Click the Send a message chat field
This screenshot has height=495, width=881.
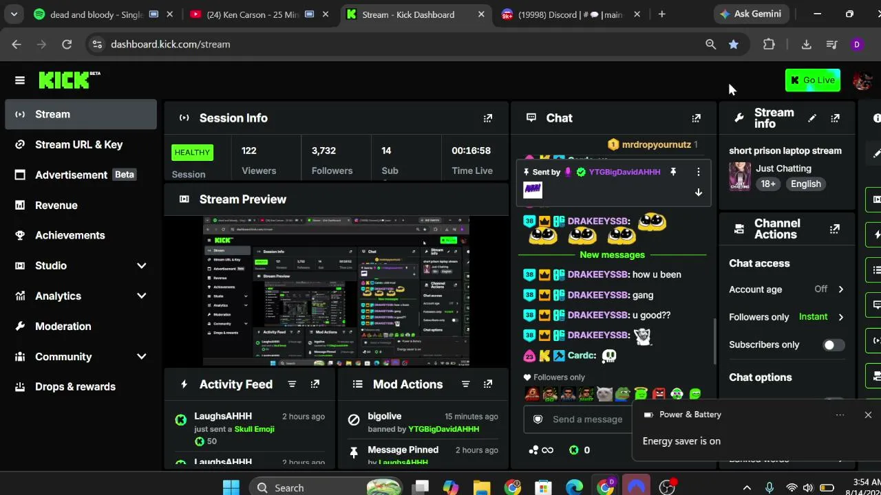pos(587,419)
